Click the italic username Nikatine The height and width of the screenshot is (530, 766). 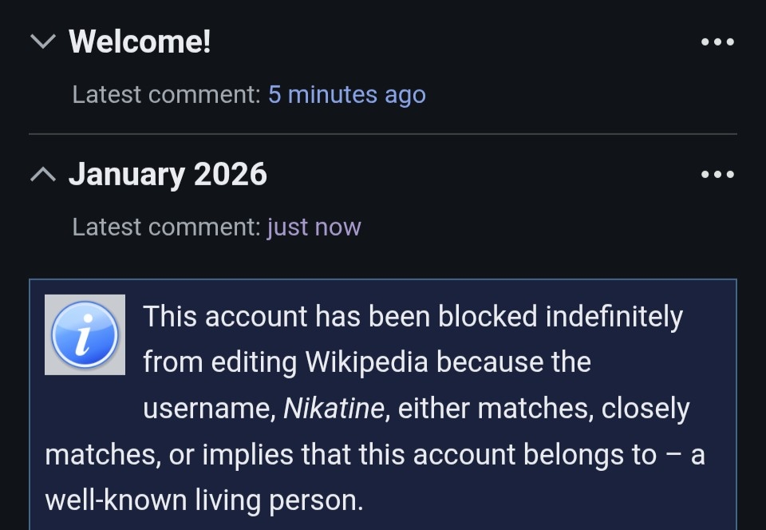[334, 409]
